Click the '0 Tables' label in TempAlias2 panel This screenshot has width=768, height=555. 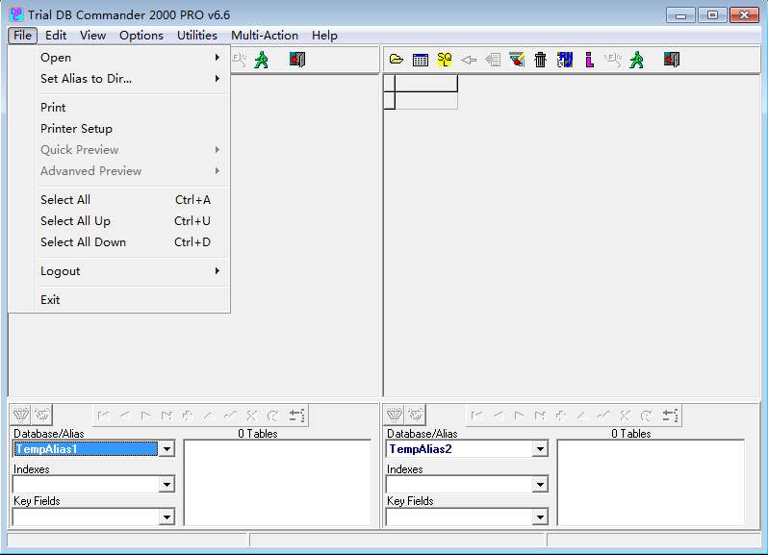click(x=631, y=434)
